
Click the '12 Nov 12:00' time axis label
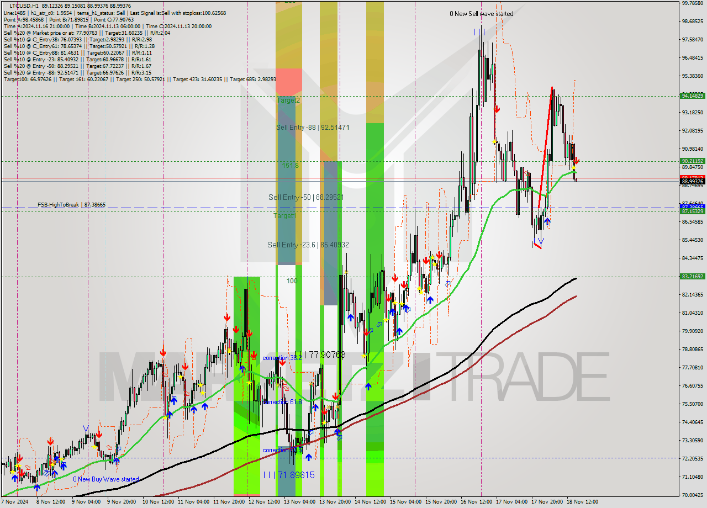264,502
